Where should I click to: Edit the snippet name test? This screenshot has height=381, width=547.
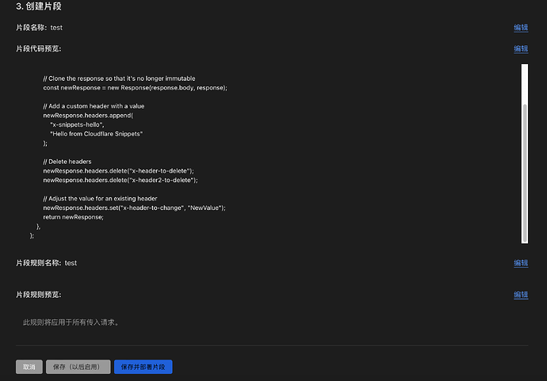coord(521,28)
